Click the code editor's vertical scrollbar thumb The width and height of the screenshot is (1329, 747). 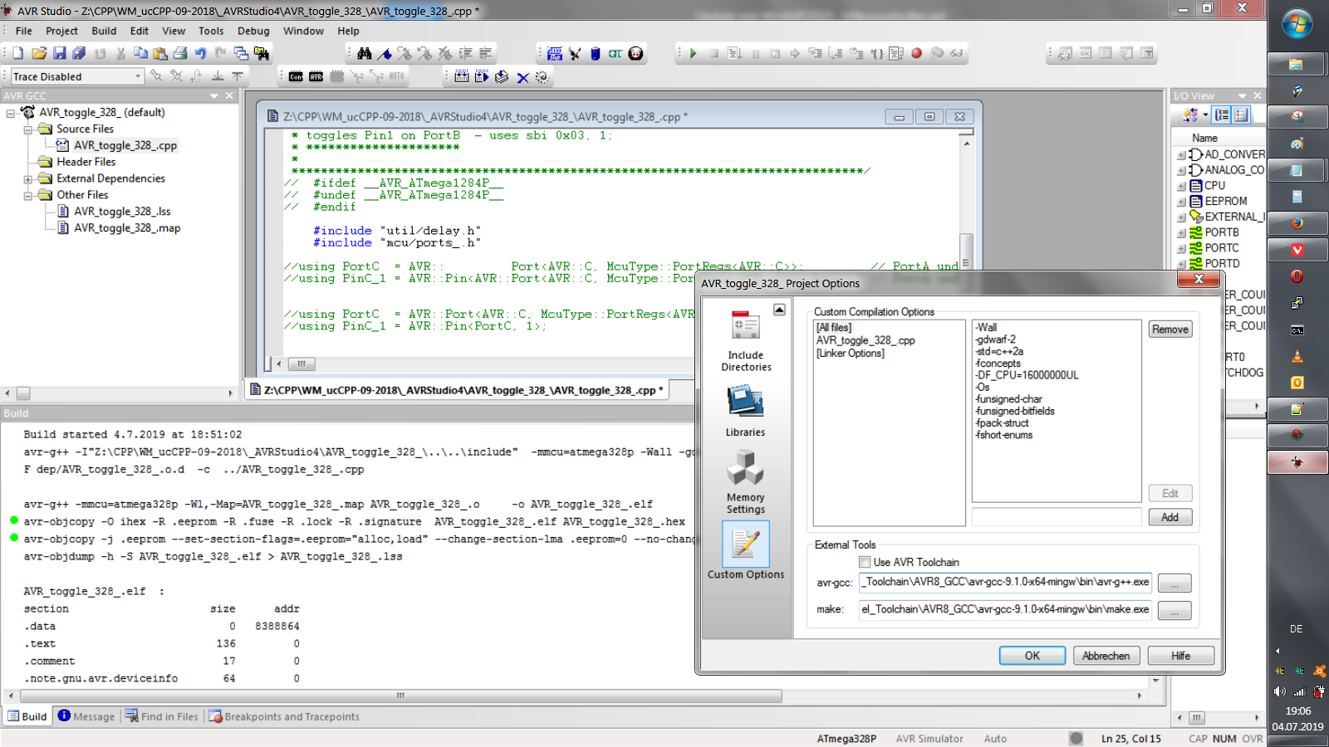pos(966,251)
